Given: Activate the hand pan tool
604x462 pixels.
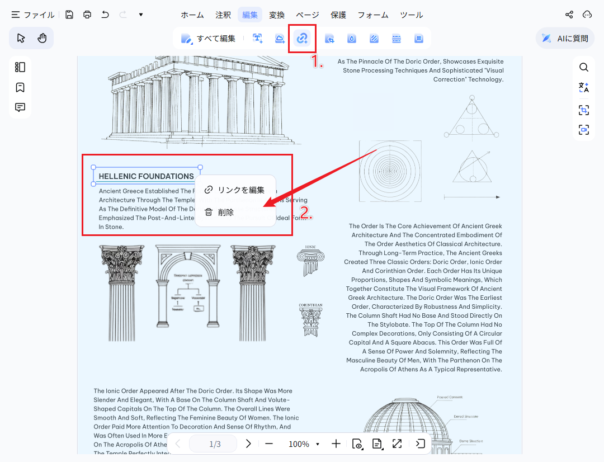Looking at the screenshot, I should pos(42,38).
